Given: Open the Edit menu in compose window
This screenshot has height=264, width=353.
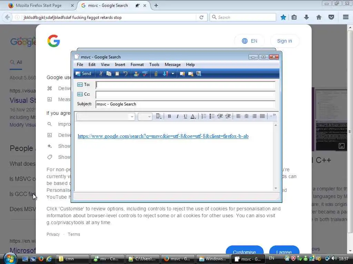Looking at the screenshot, I should click(92, 65).
